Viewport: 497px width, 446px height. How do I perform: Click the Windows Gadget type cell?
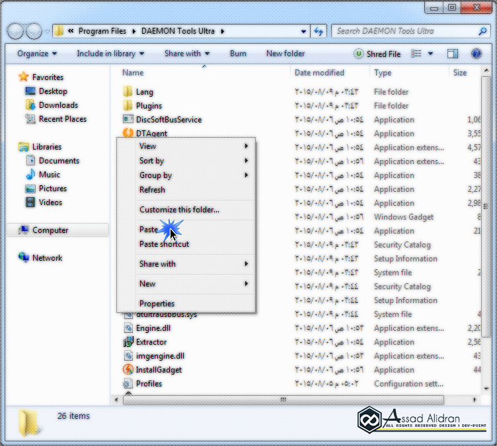click(404, 217)
